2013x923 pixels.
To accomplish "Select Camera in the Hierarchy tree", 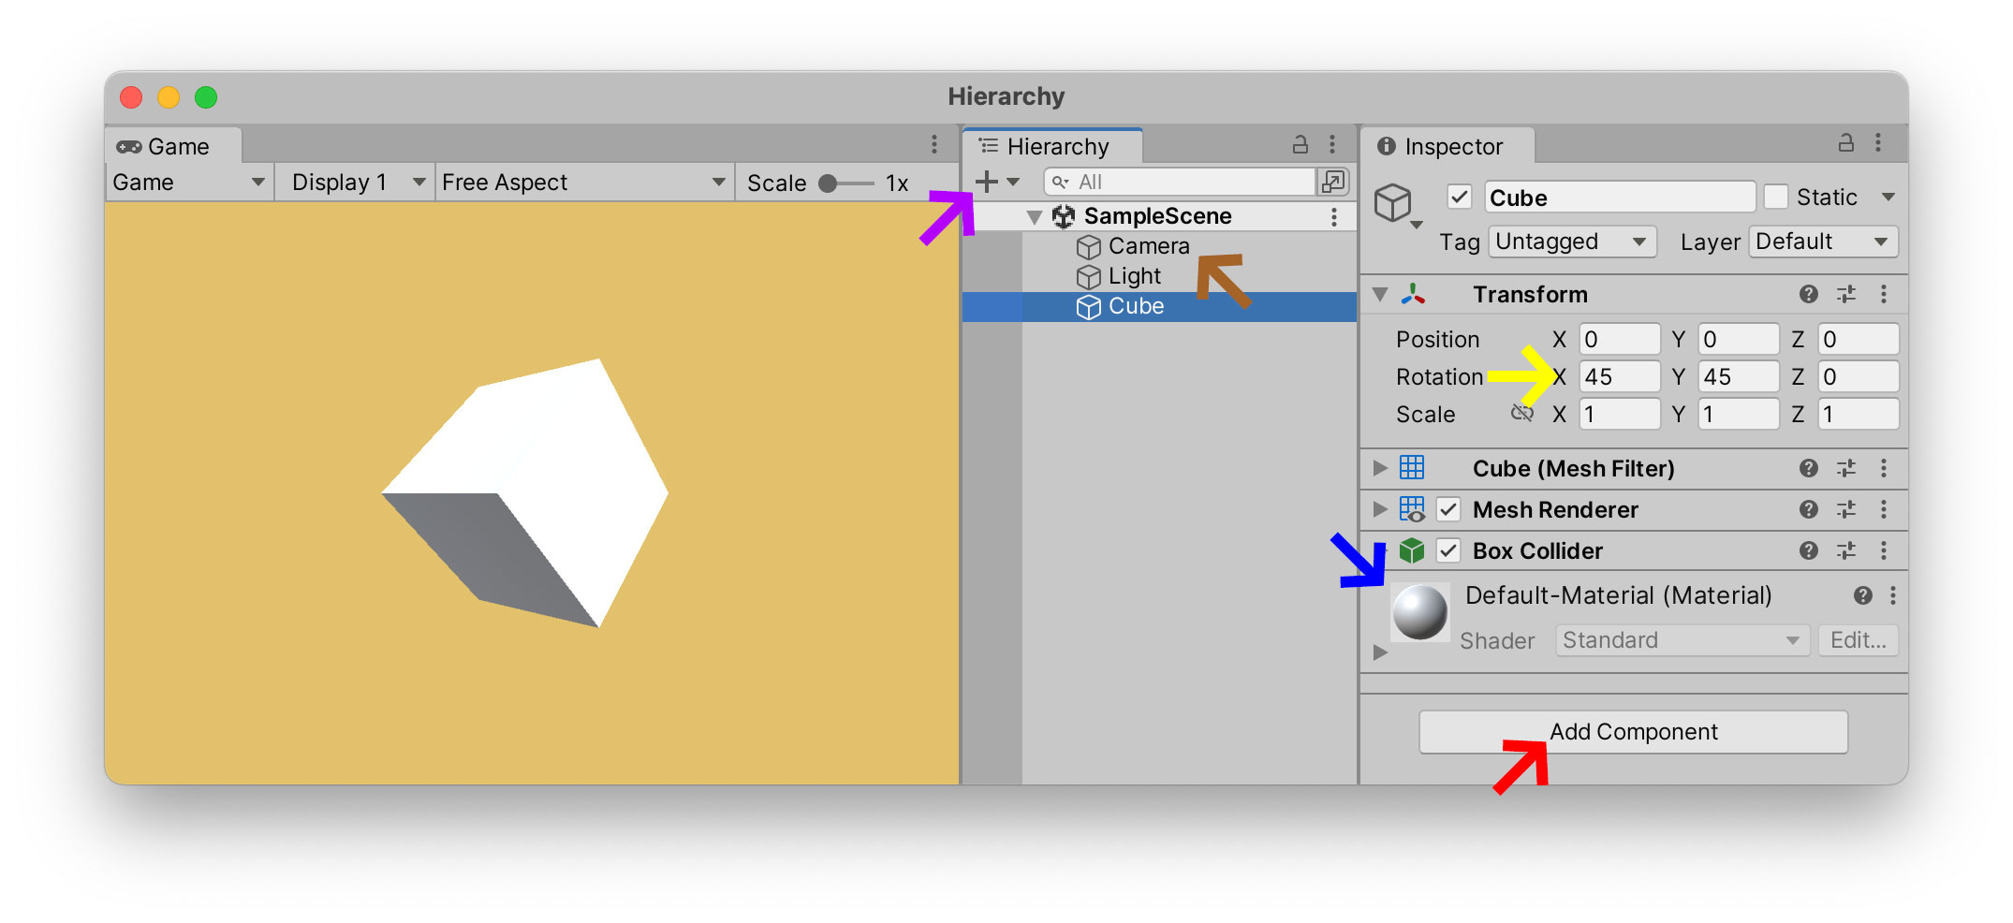I will click(x=1148, y=246).
